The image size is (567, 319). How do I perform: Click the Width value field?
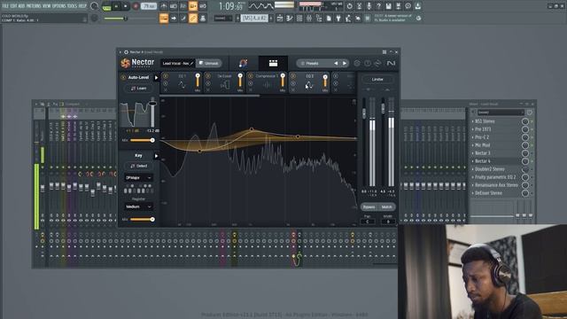(388, 222)
